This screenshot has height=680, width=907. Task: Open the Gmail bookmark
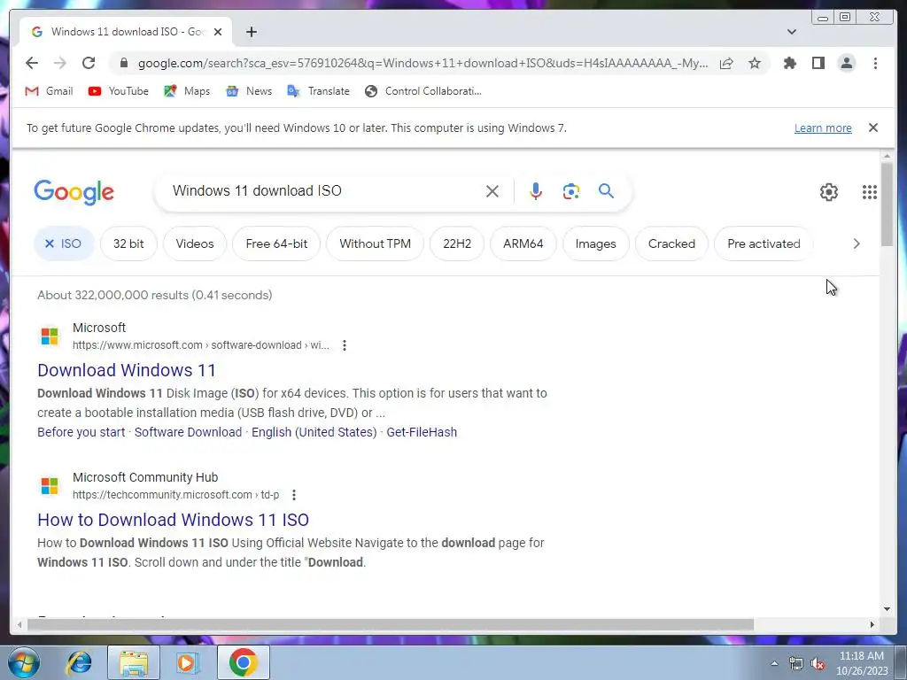[50, 91]
